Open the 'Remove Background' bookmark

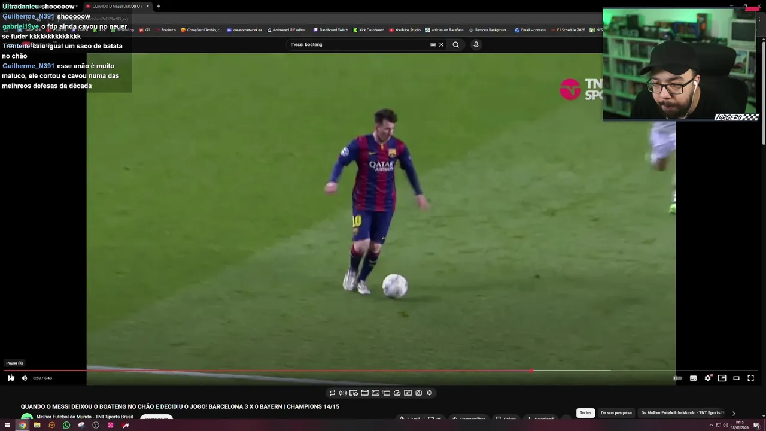[488, 29]
